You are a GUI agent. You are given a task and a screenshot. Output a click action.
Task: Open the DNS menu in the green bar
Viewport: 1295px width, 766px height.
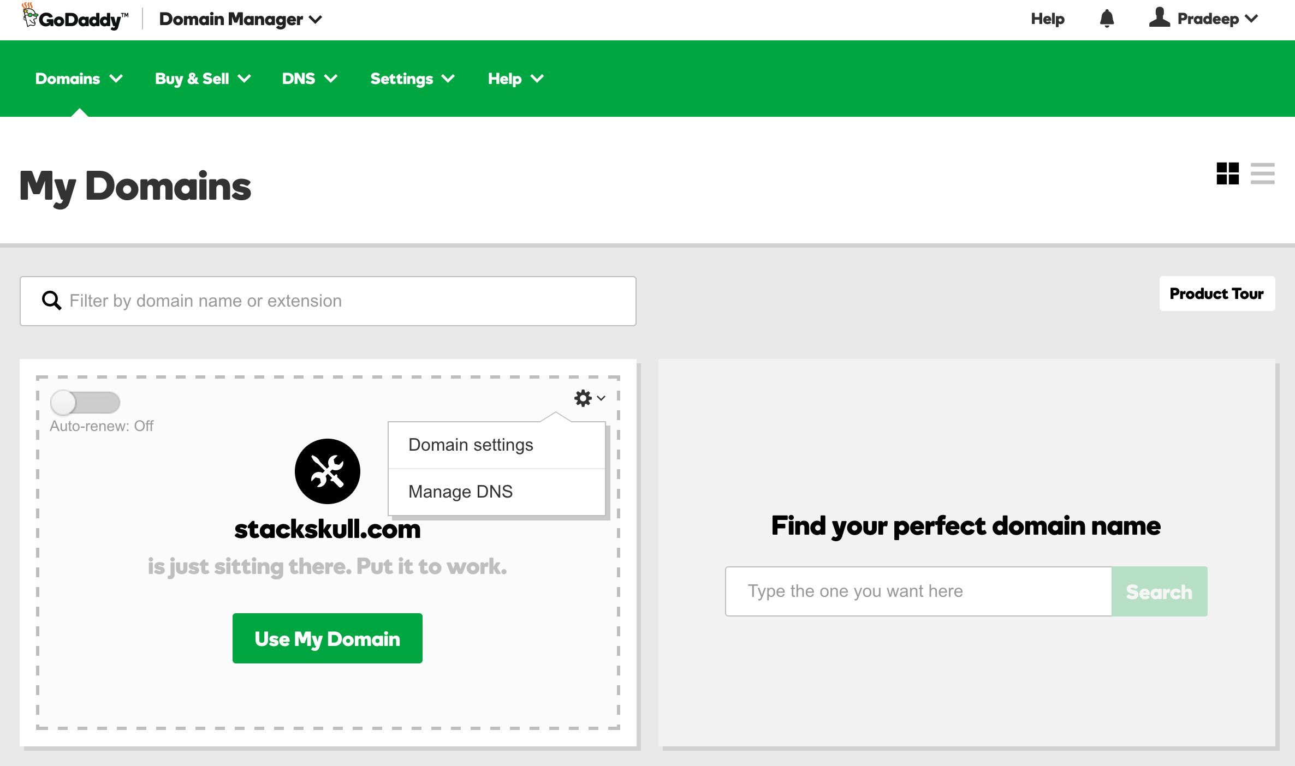310,79
